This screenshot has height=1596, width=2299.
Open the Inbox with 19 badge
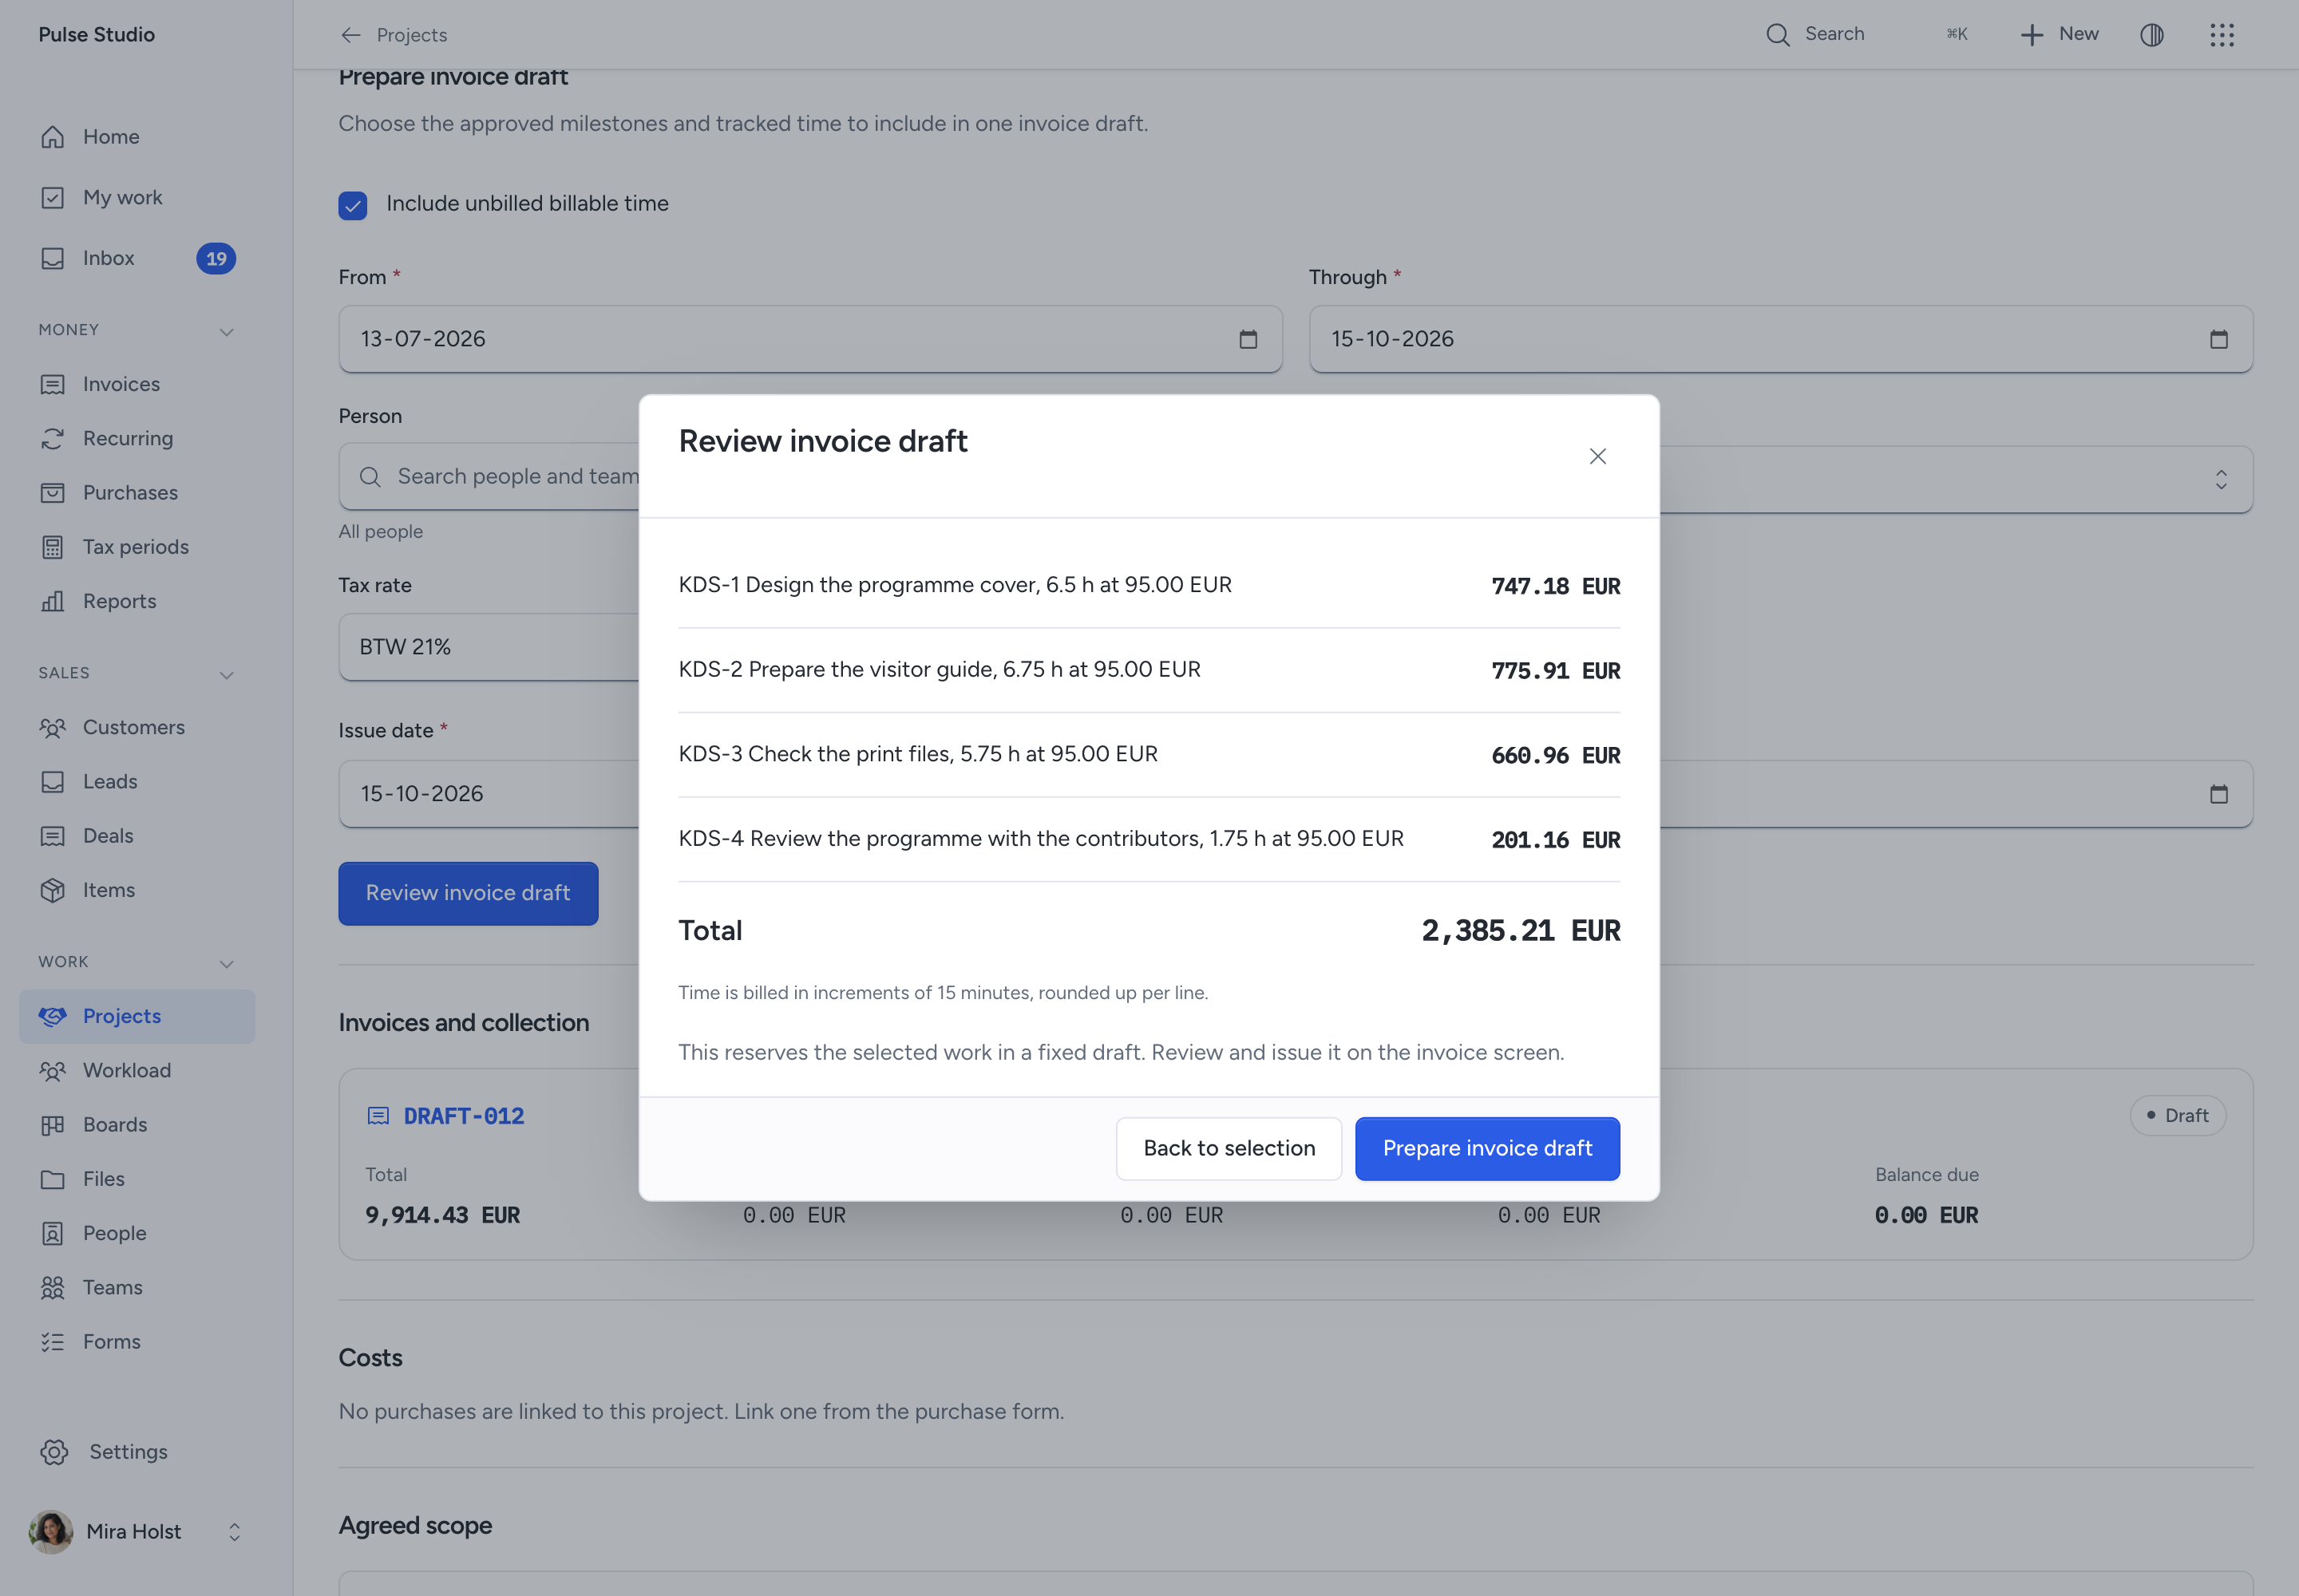pos(137,258)
